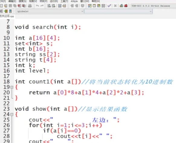Image resolution: width=176 pixels, height=143 pixels.
Task: Open the 帮助[H] menu
Action: point(96,1)
